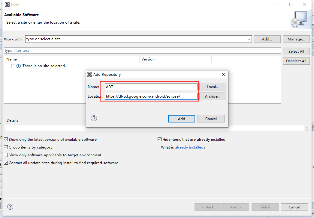Click the help icon at the wizard bottom left
Screen dimensions: 314x218
click(x=10, y=207)
